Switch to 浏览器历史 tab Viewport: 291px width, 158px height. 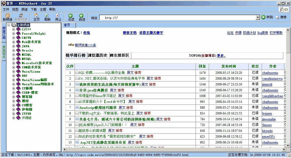coord(98,55)
